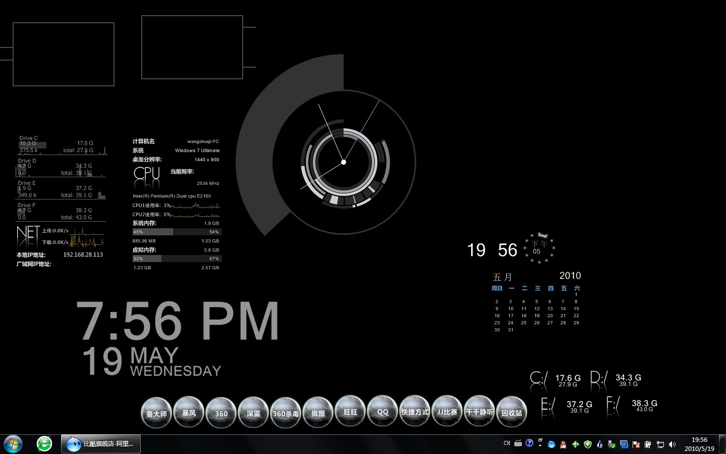Click the 五月 month label in the calendar

pos(502,277)
